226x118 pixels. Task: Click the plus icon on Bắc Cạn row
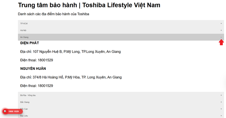(x=221, y=109)
